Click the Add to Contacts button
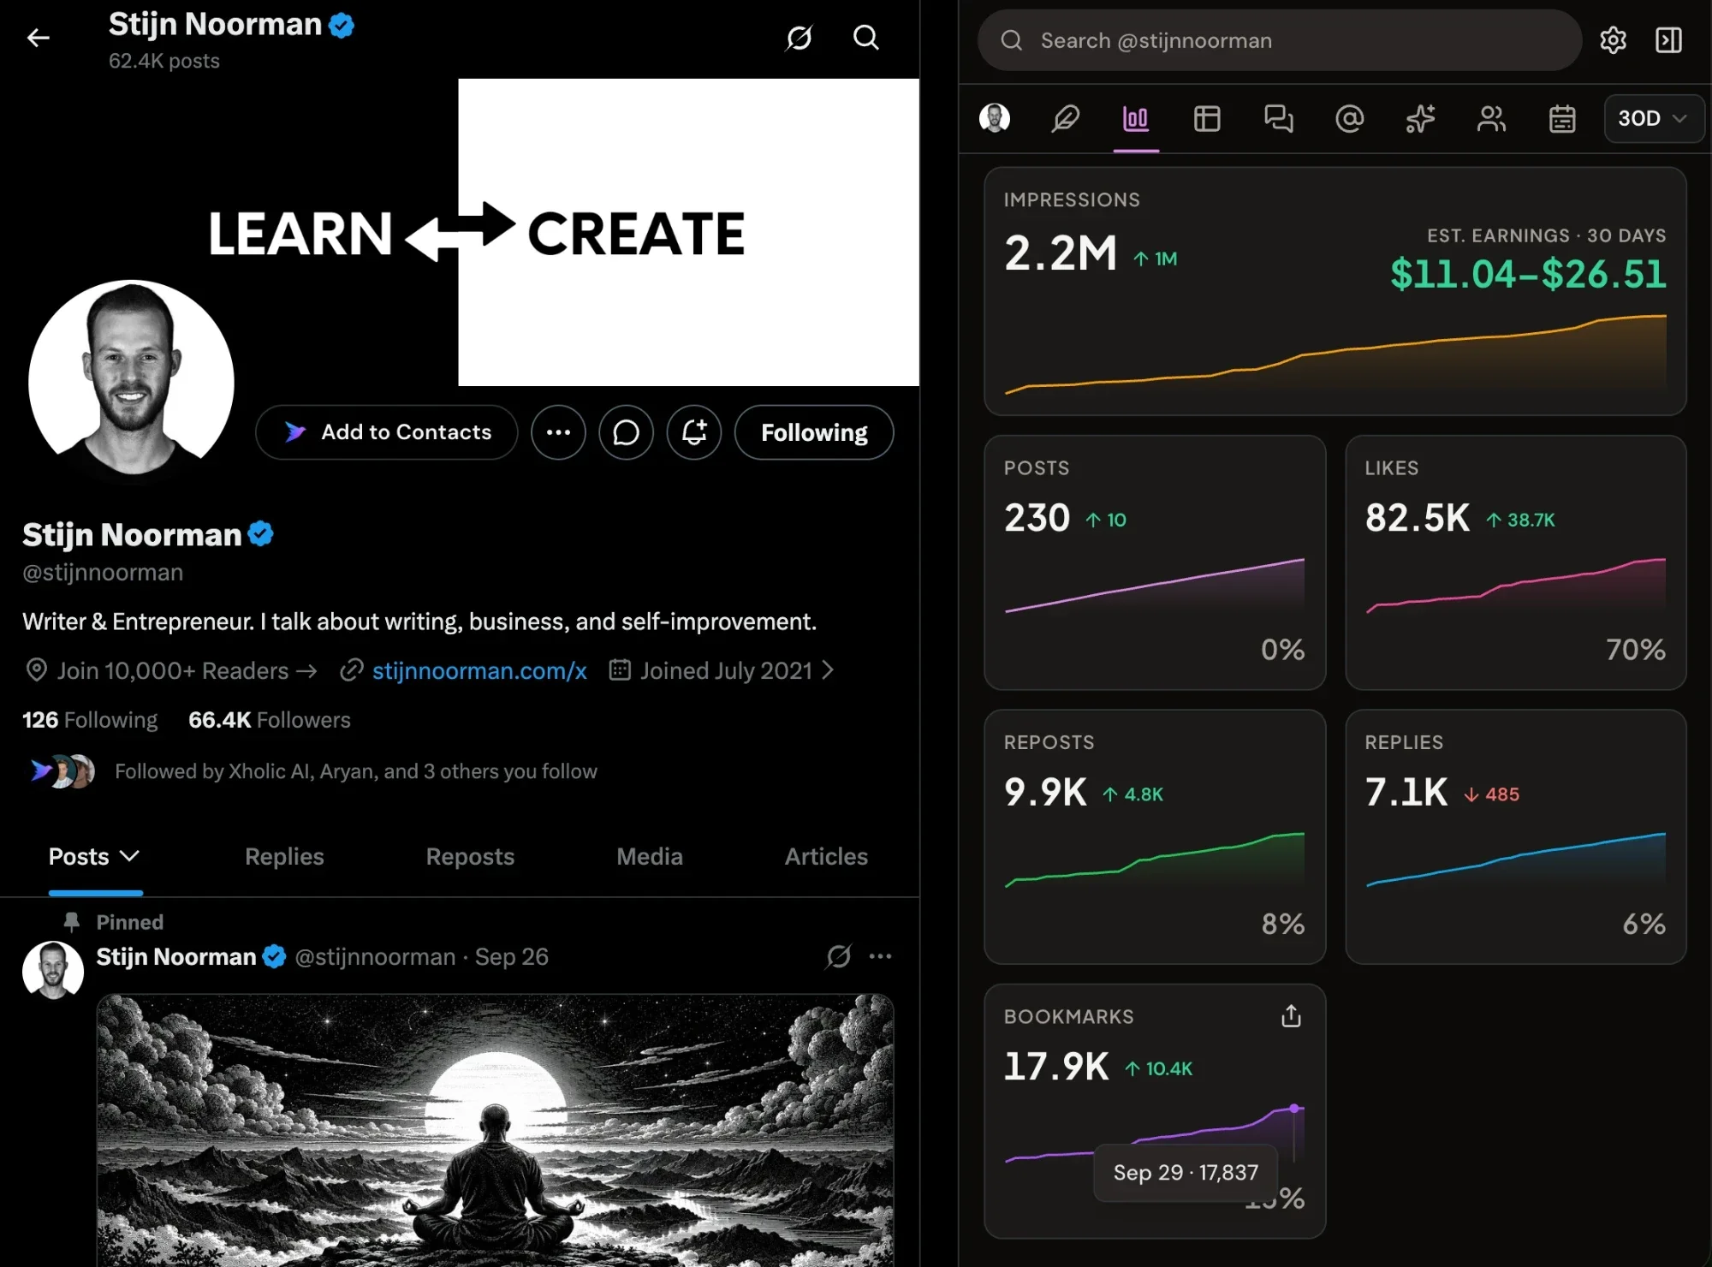This screenshot has height=1267, width=1712. tap(387, 432)
